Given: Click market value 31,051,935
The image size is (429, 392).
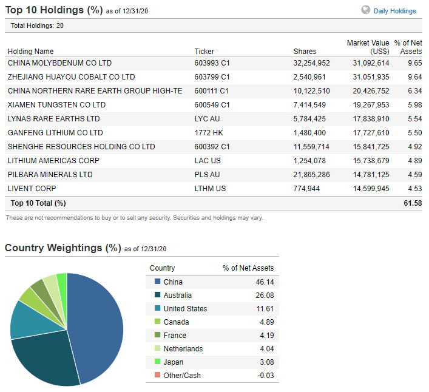Looking at the screenshot, I should (371, 77).
